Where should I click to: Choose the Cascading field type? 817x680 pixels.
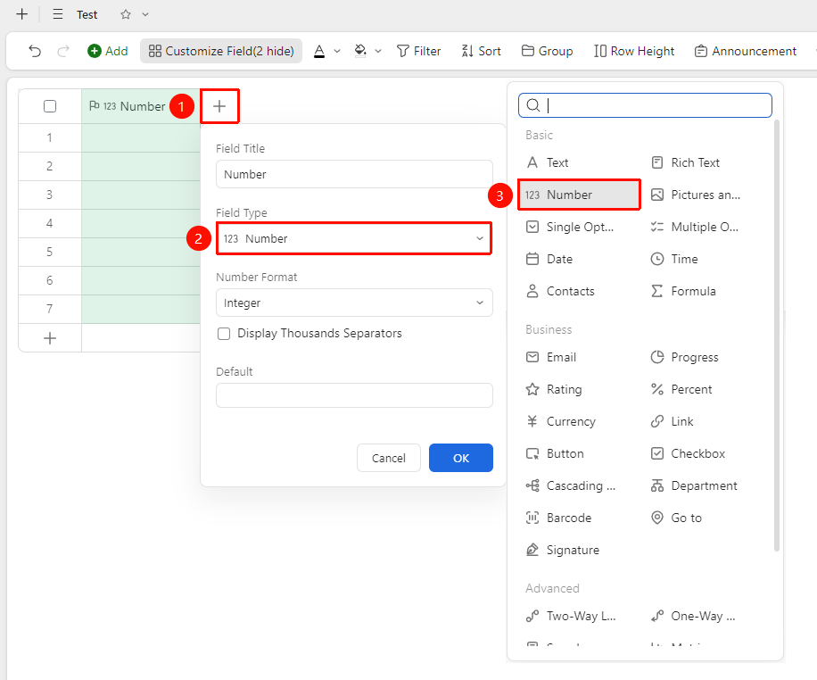click(571, 486)
